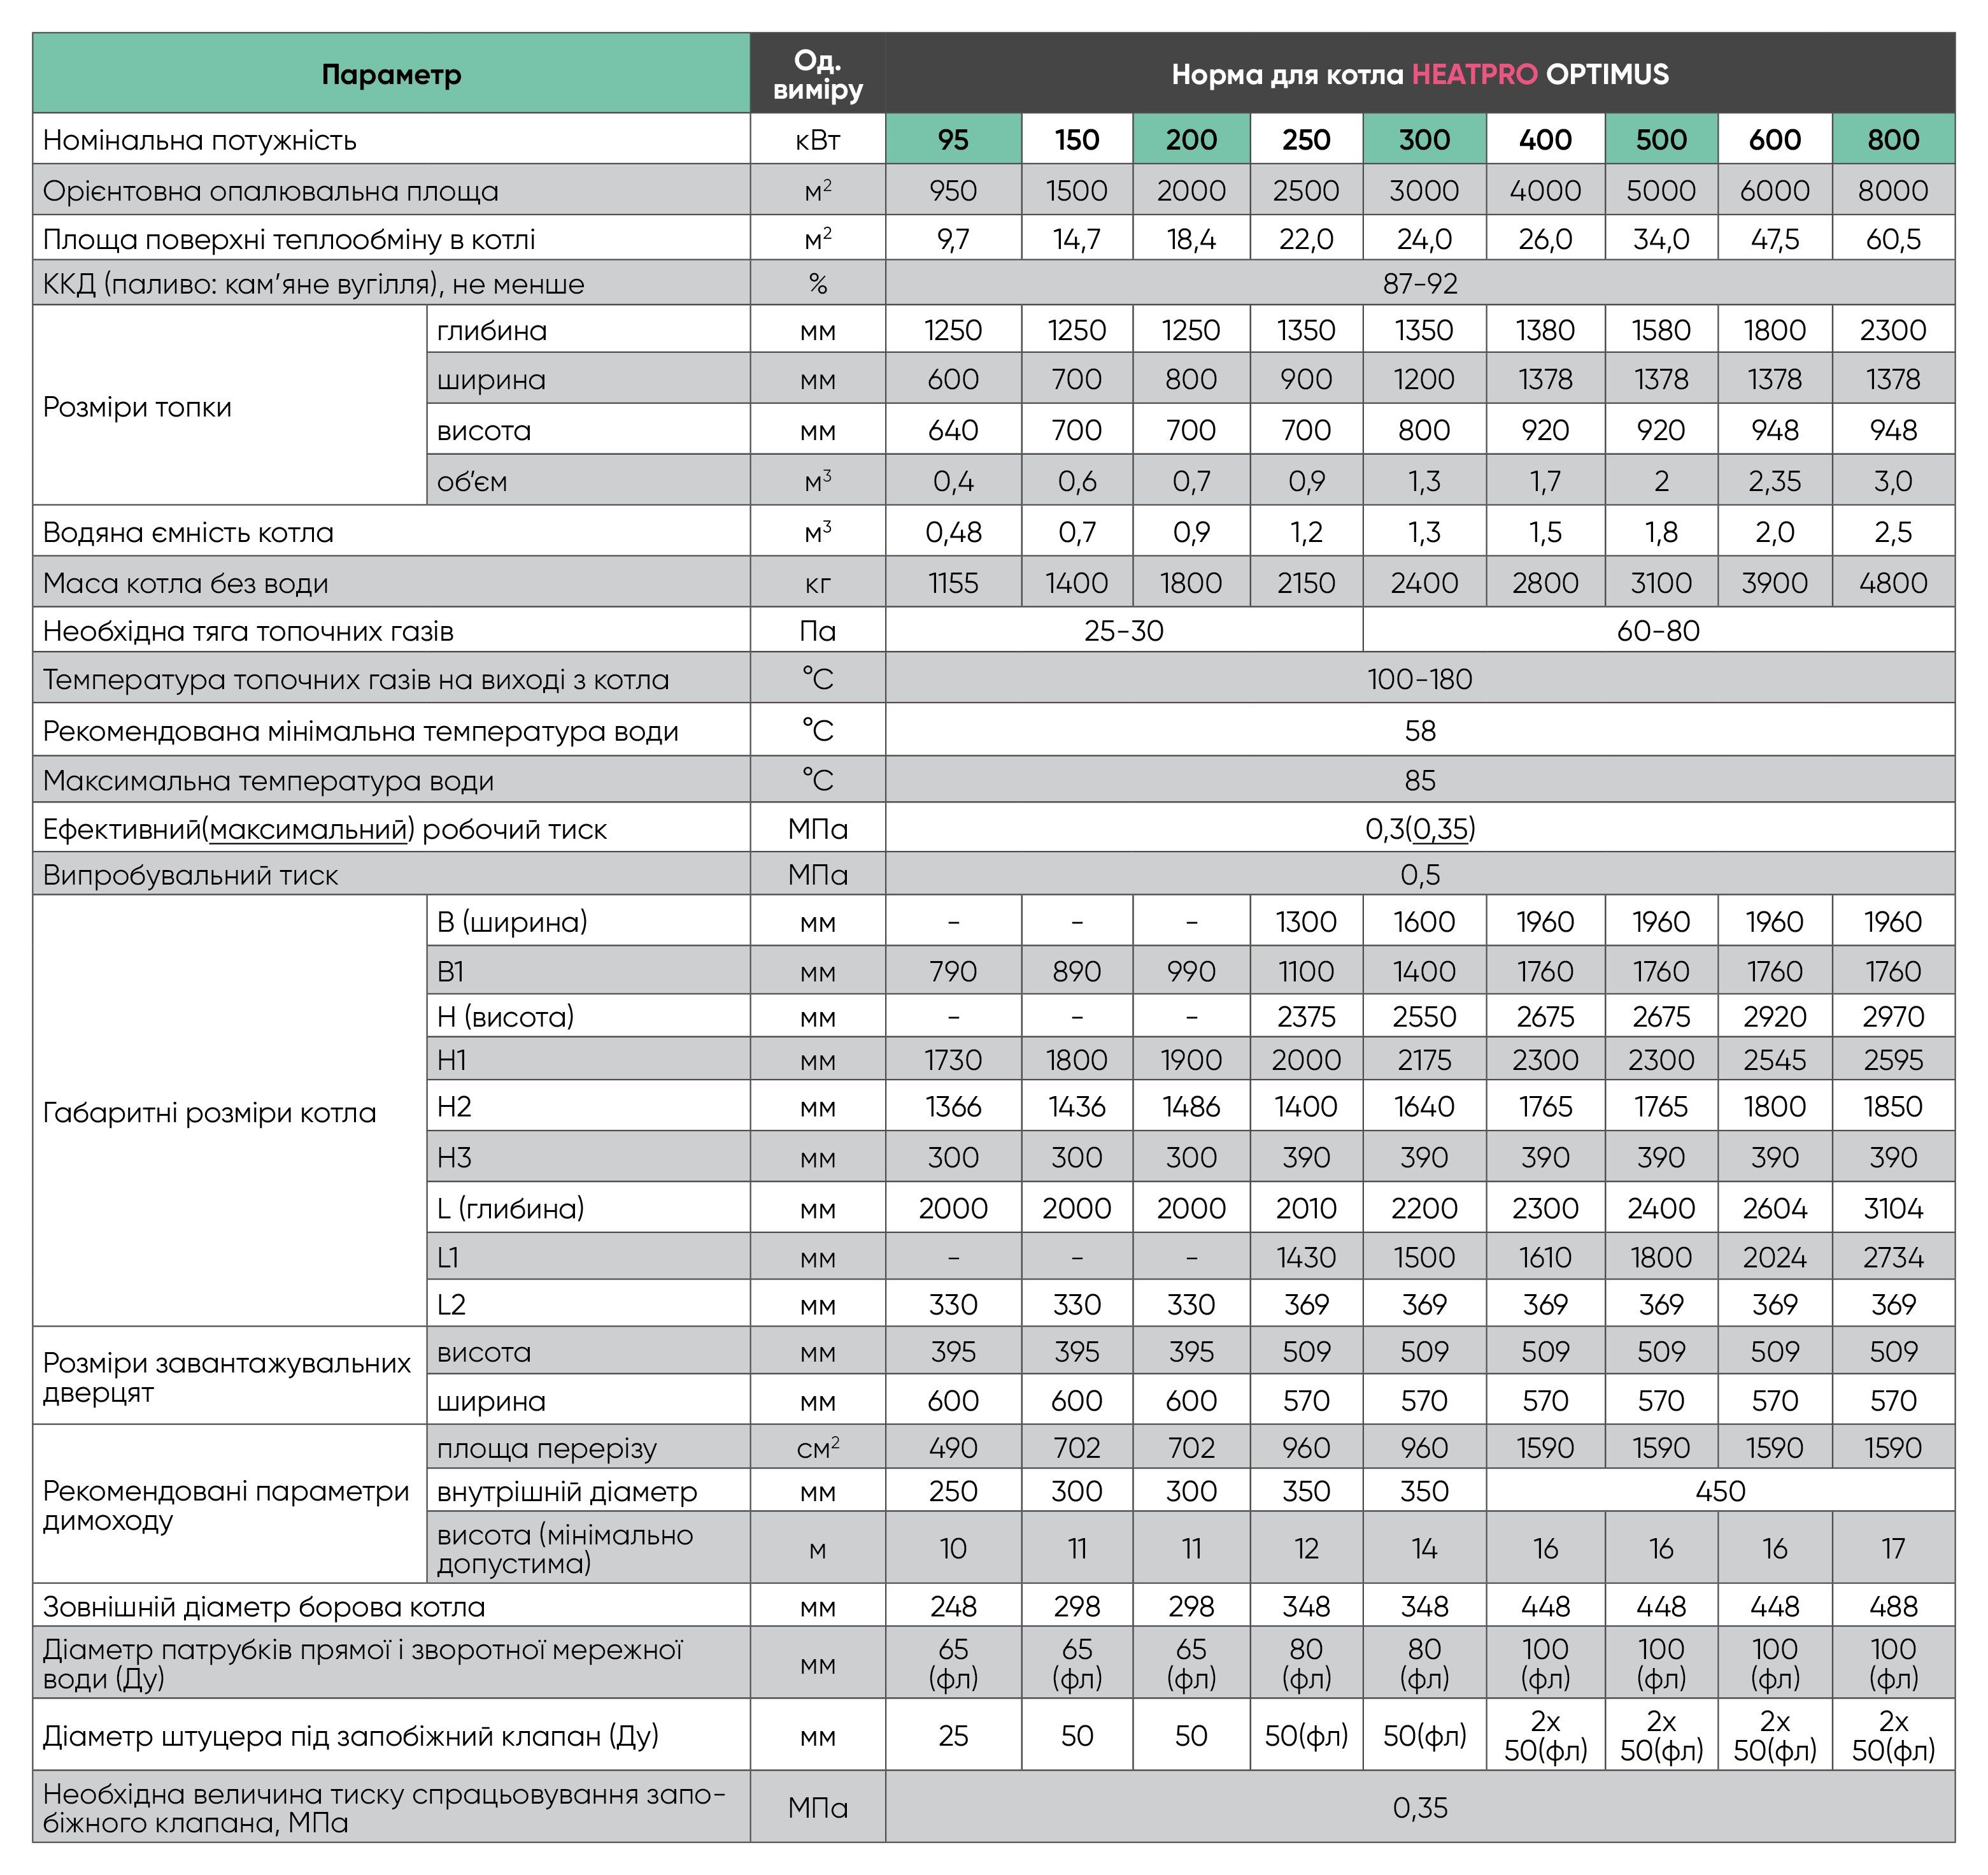This screenshot has width=1988, height=1875.
Task: Select the water capacity value "0,48"
Action: pyautogui.click(x=953, y=532)
